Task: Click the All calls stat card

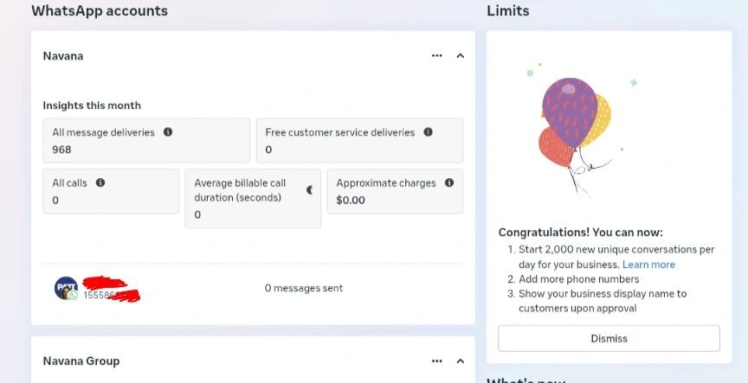Action: point(111,191)
